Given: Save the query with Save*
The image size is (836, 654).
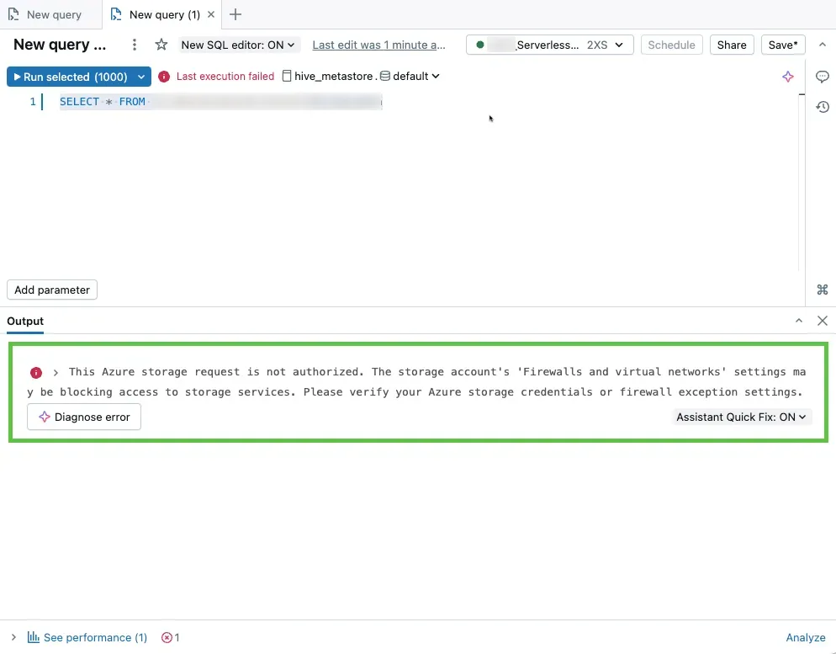Looking at the screenshot, I should pyautogui.click(x=783, y=45).
